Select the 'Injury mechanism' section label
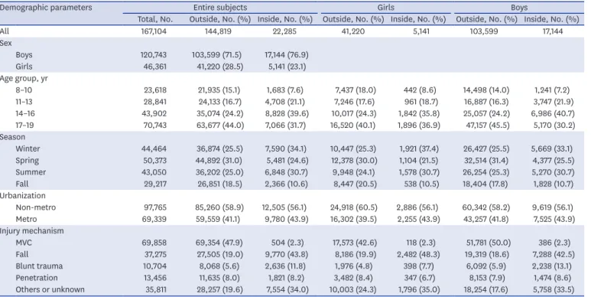 tap(31, 231)
